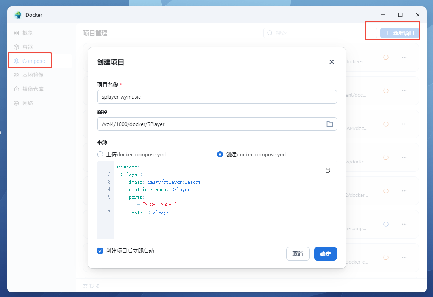This screenshot has height=297, width=433.
Task: Open more options for ent/doc... row
Action: 404,91
